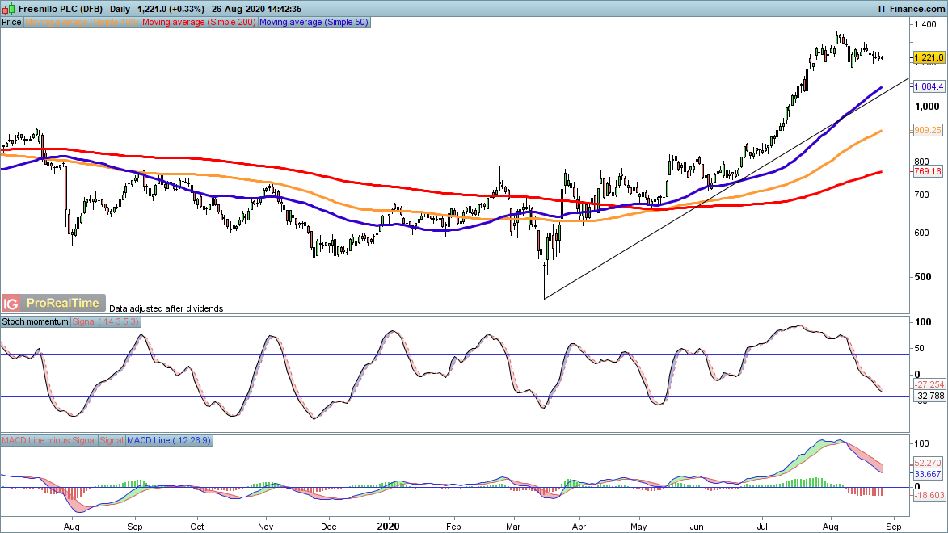This screenshot has height=533, width=948.
Task: Click the red 769.16 price axis tag
Action: point(927,172)
